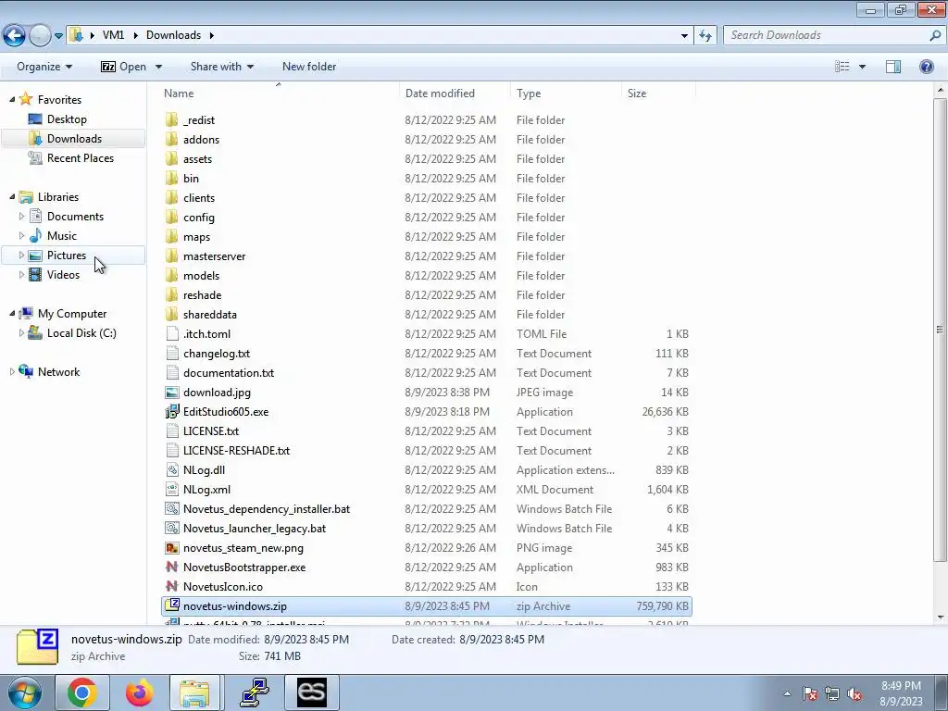Select the masterserver folder icon
This screenshot has height=711, width=948.
[x=171, y=256]
